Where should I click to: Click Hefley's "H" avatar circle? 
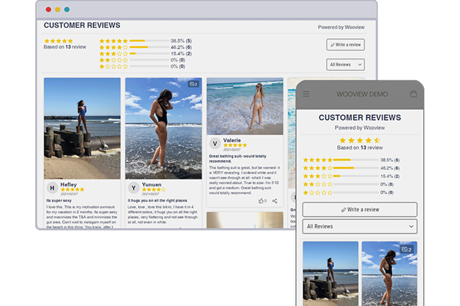click(53, 187)
